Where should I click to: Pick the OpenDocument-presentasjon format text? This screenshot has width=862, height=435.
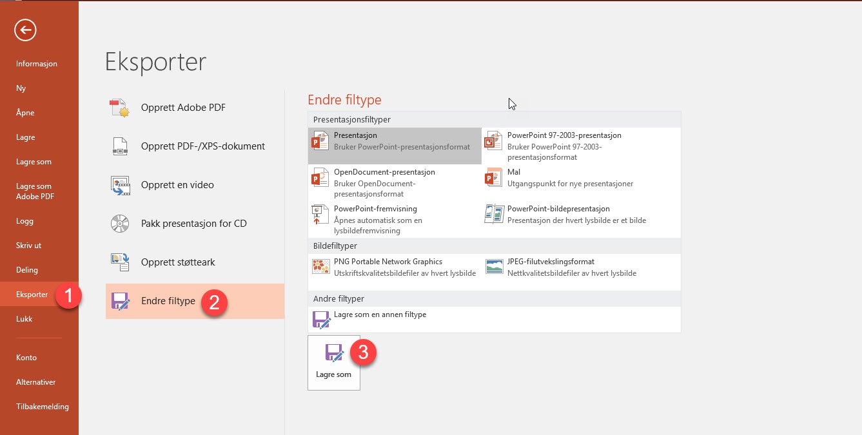click(384, 172)
